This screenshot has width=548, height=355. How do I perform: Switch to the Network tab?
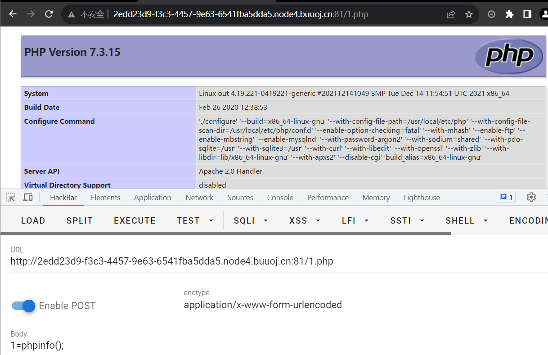pos(199,197)
